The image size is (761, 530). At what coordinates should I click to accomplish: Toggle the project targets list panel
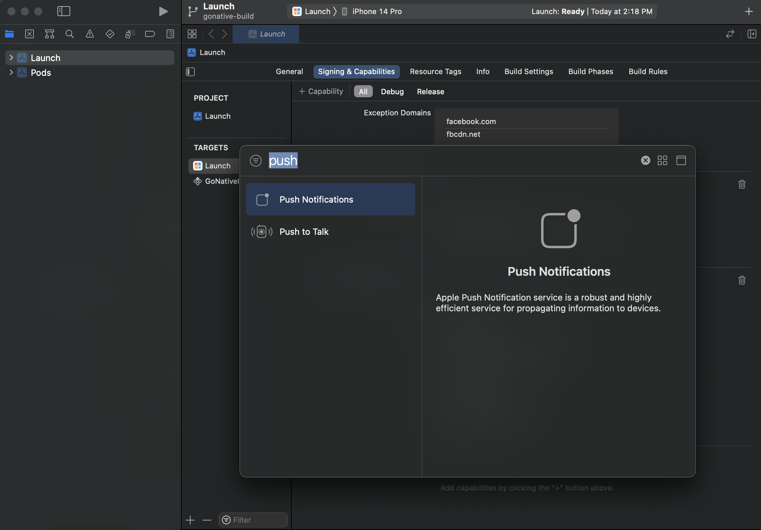click(x=190, y=72)
